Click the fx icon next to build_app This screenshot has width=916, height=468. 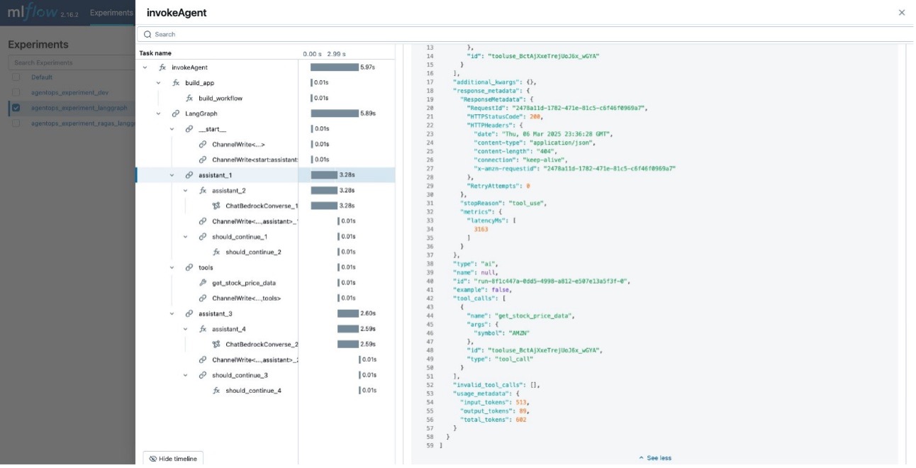(176, 83)
